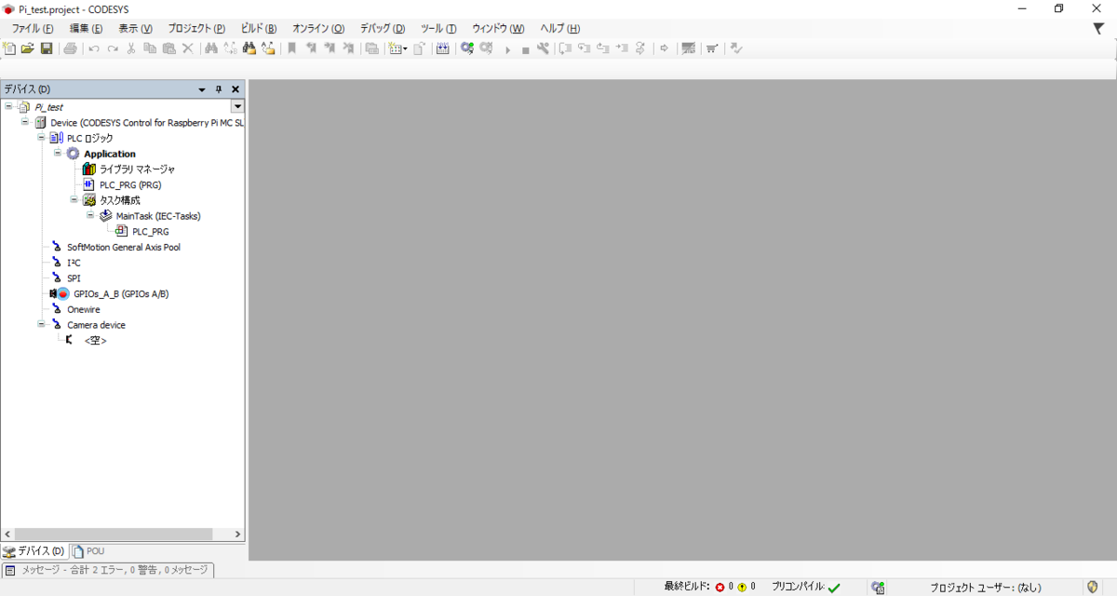This screenshot has height=596, width=1117.
Task: Open the dropdown at the Pi_test project row
Action: [x=236, y=107]
